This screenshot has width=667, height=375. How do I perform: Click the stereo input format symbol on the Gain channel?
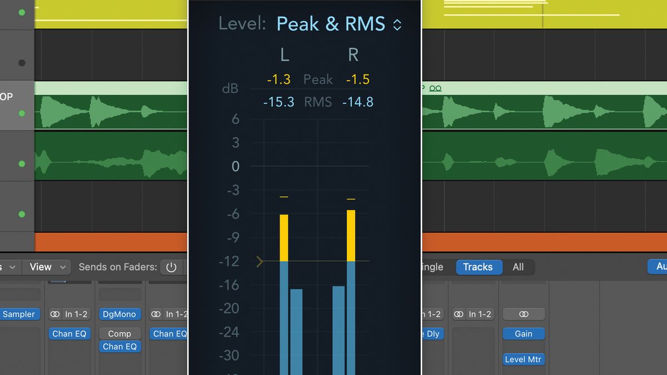point(524,314)
